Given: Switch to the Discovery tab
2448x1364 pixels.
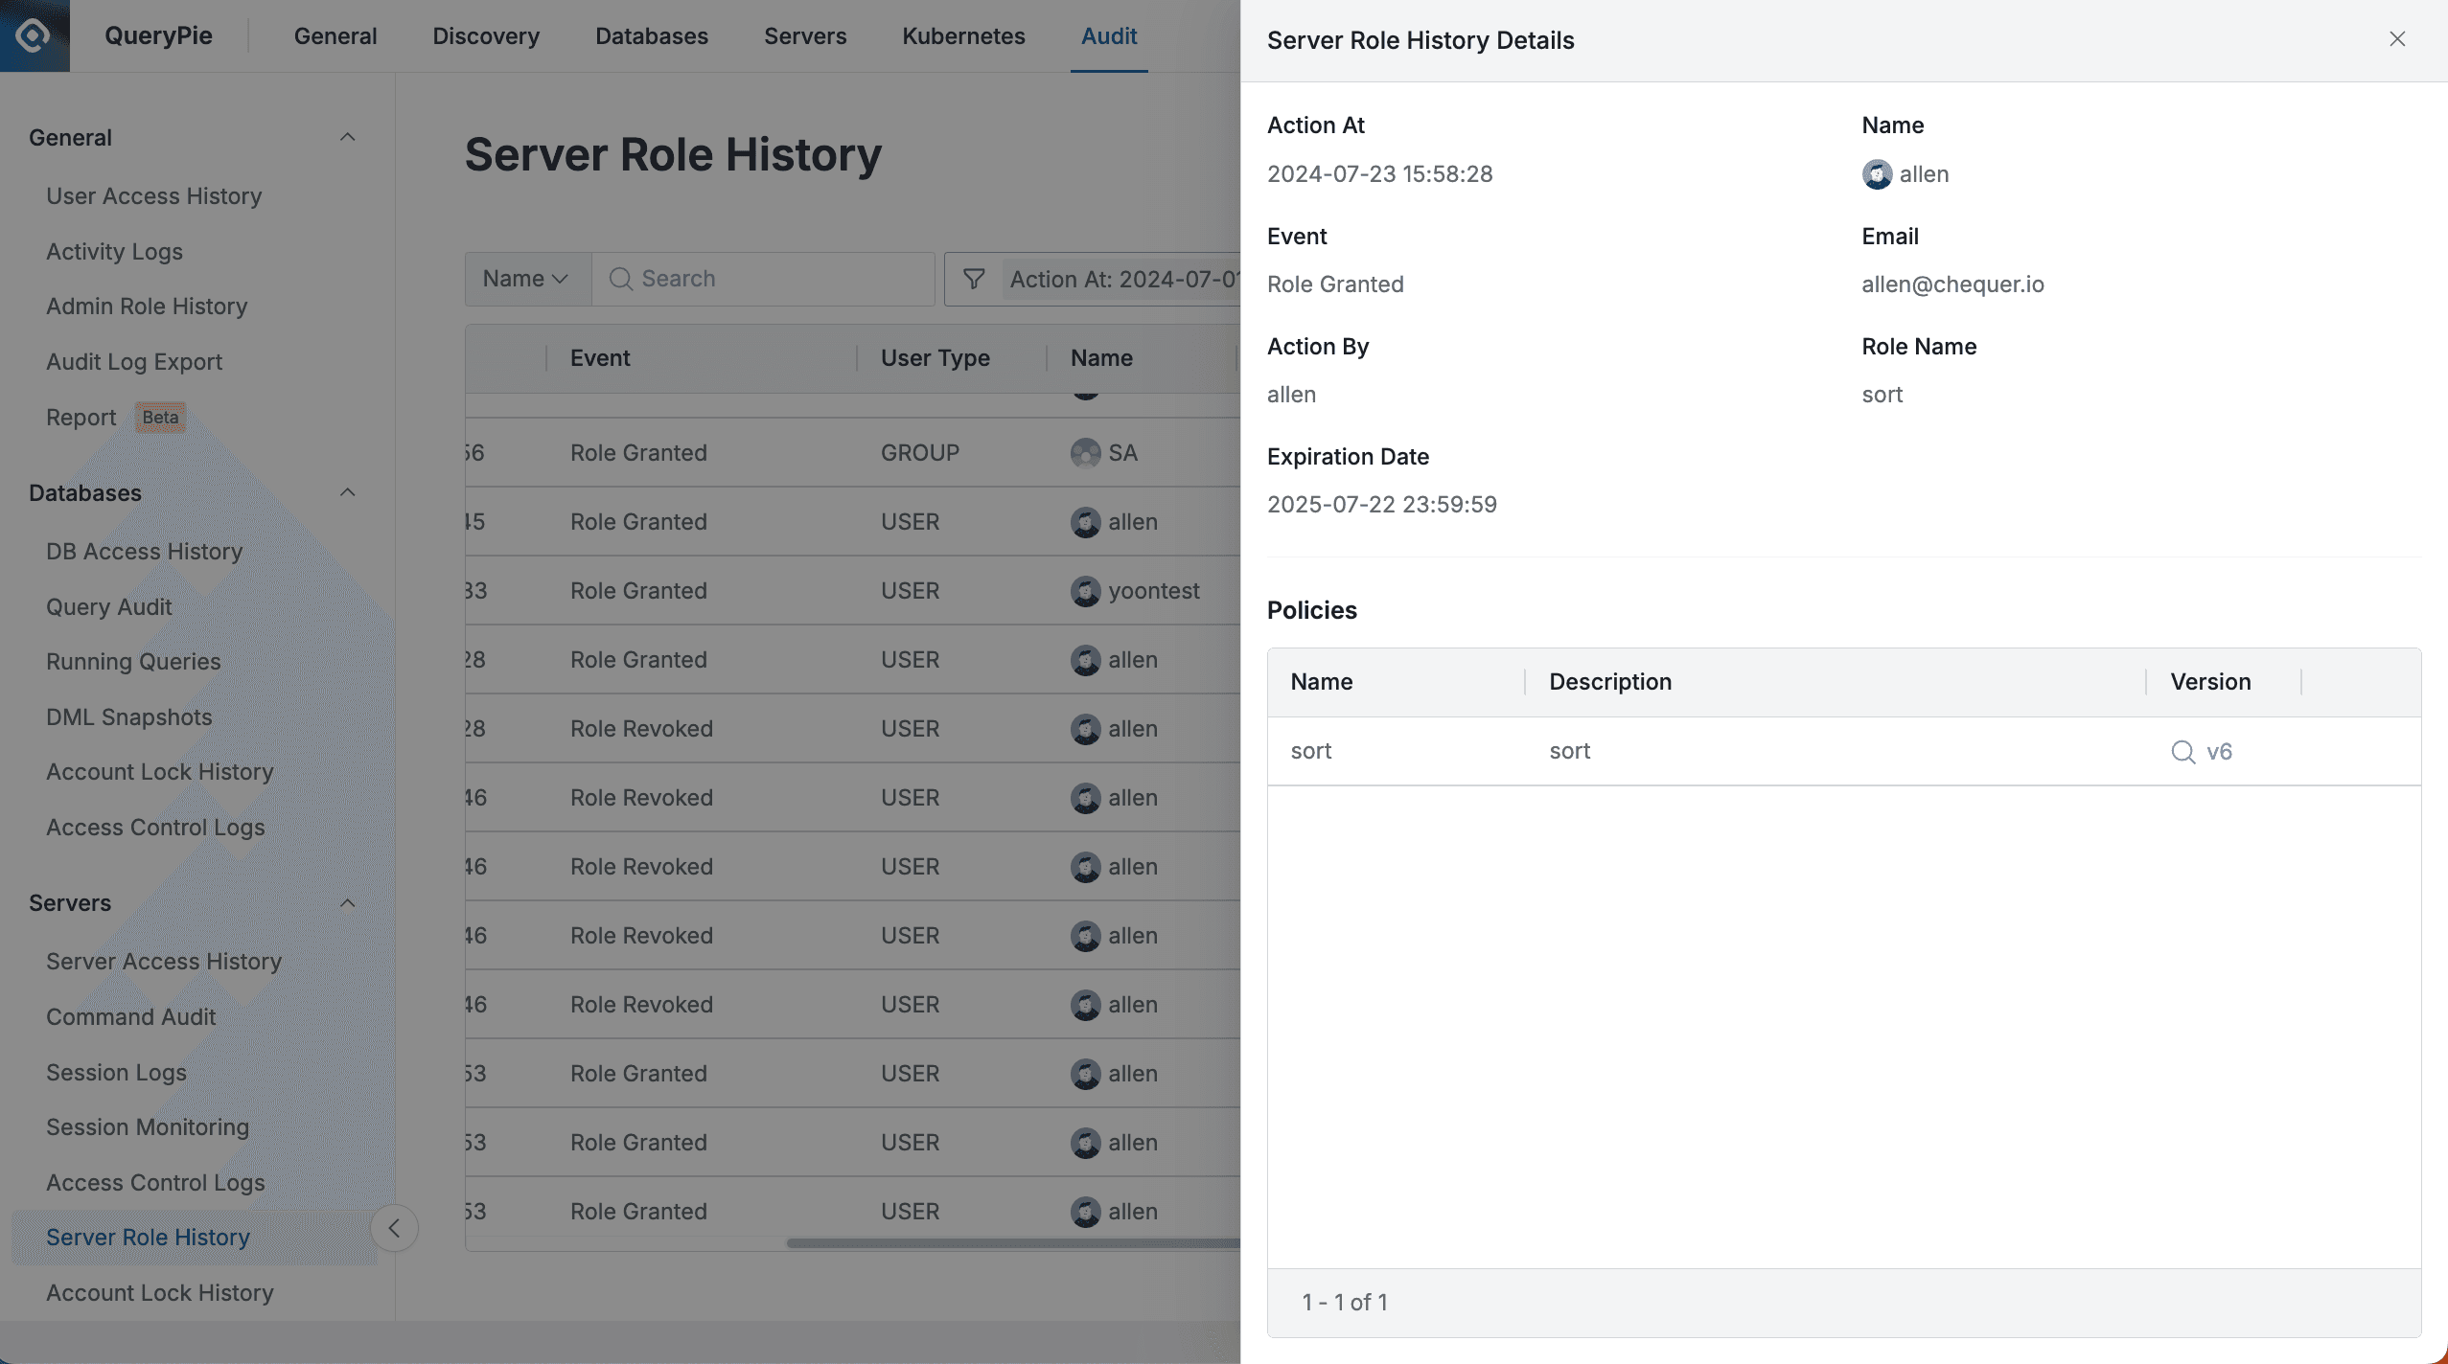Looking at the screenshot, I should tap(485, 35).
